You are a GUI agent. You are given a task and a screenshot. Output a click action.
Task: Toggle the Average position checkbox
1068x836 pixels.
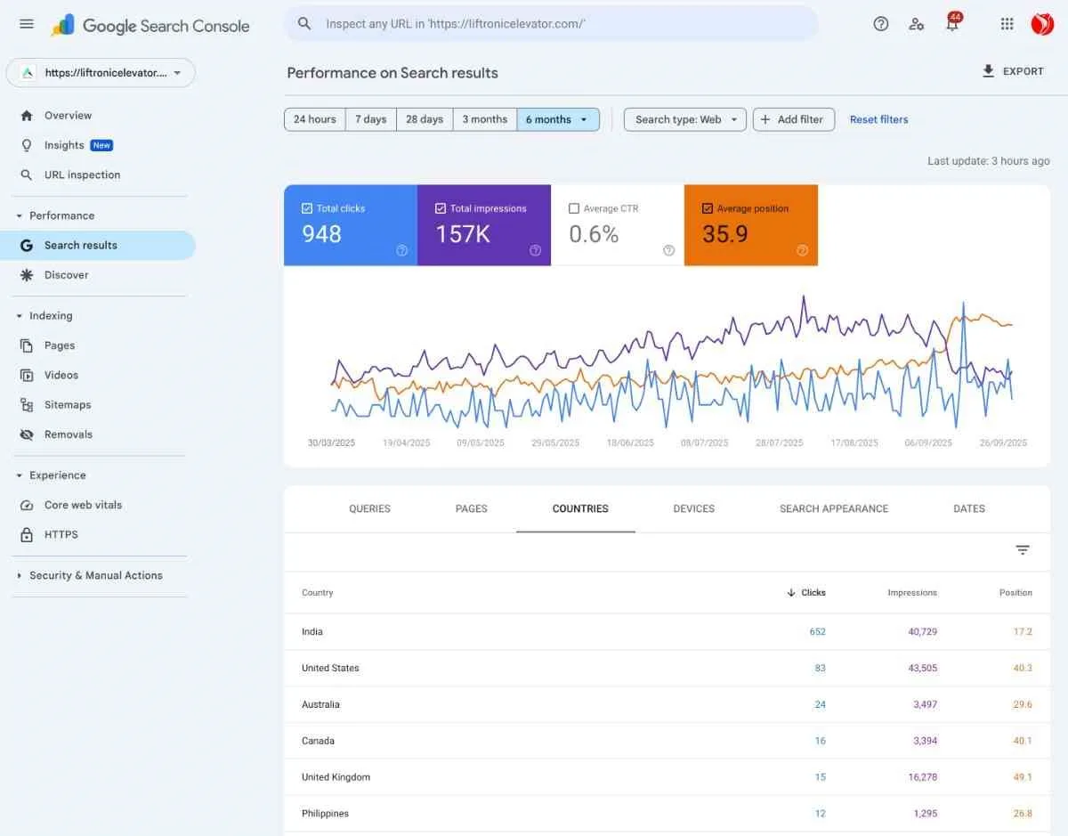[708, 208]
